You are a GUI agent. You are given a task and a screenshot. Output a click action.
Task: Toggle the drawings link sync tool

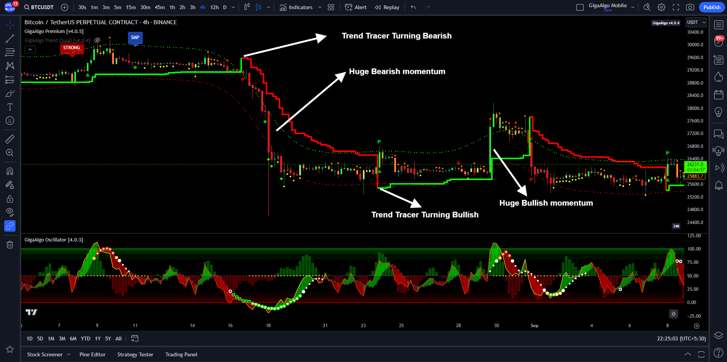10,226
